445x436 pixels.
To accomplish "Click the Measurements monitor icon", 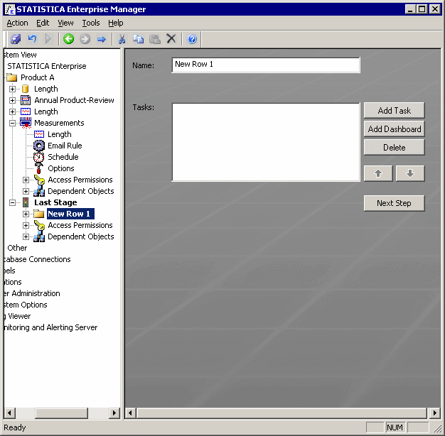I will 26,123.
